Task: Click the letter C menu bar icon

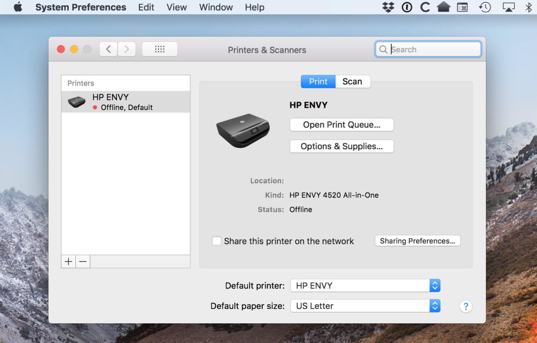Action: (425, 7)
